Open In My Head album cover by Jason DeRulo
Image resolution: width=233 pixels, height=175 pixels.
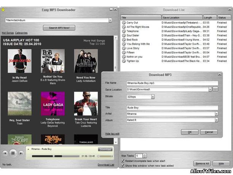pyautogui.click(x=20, y=61)
